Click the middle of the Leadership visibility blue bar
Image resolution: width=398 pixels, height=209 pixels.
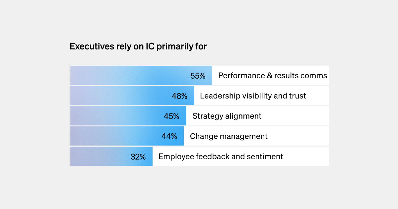coord(132,96)
